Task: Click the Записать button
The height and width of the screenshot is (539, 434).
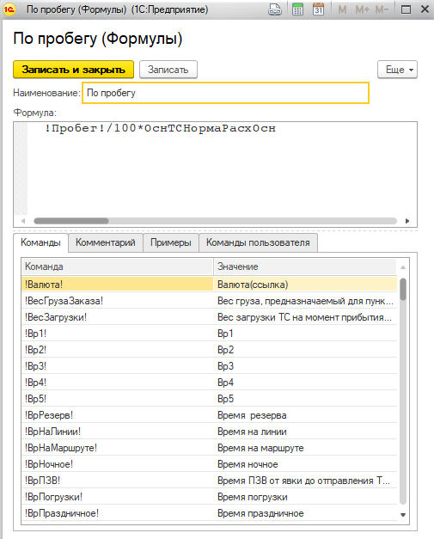Action: click(168, 70)
